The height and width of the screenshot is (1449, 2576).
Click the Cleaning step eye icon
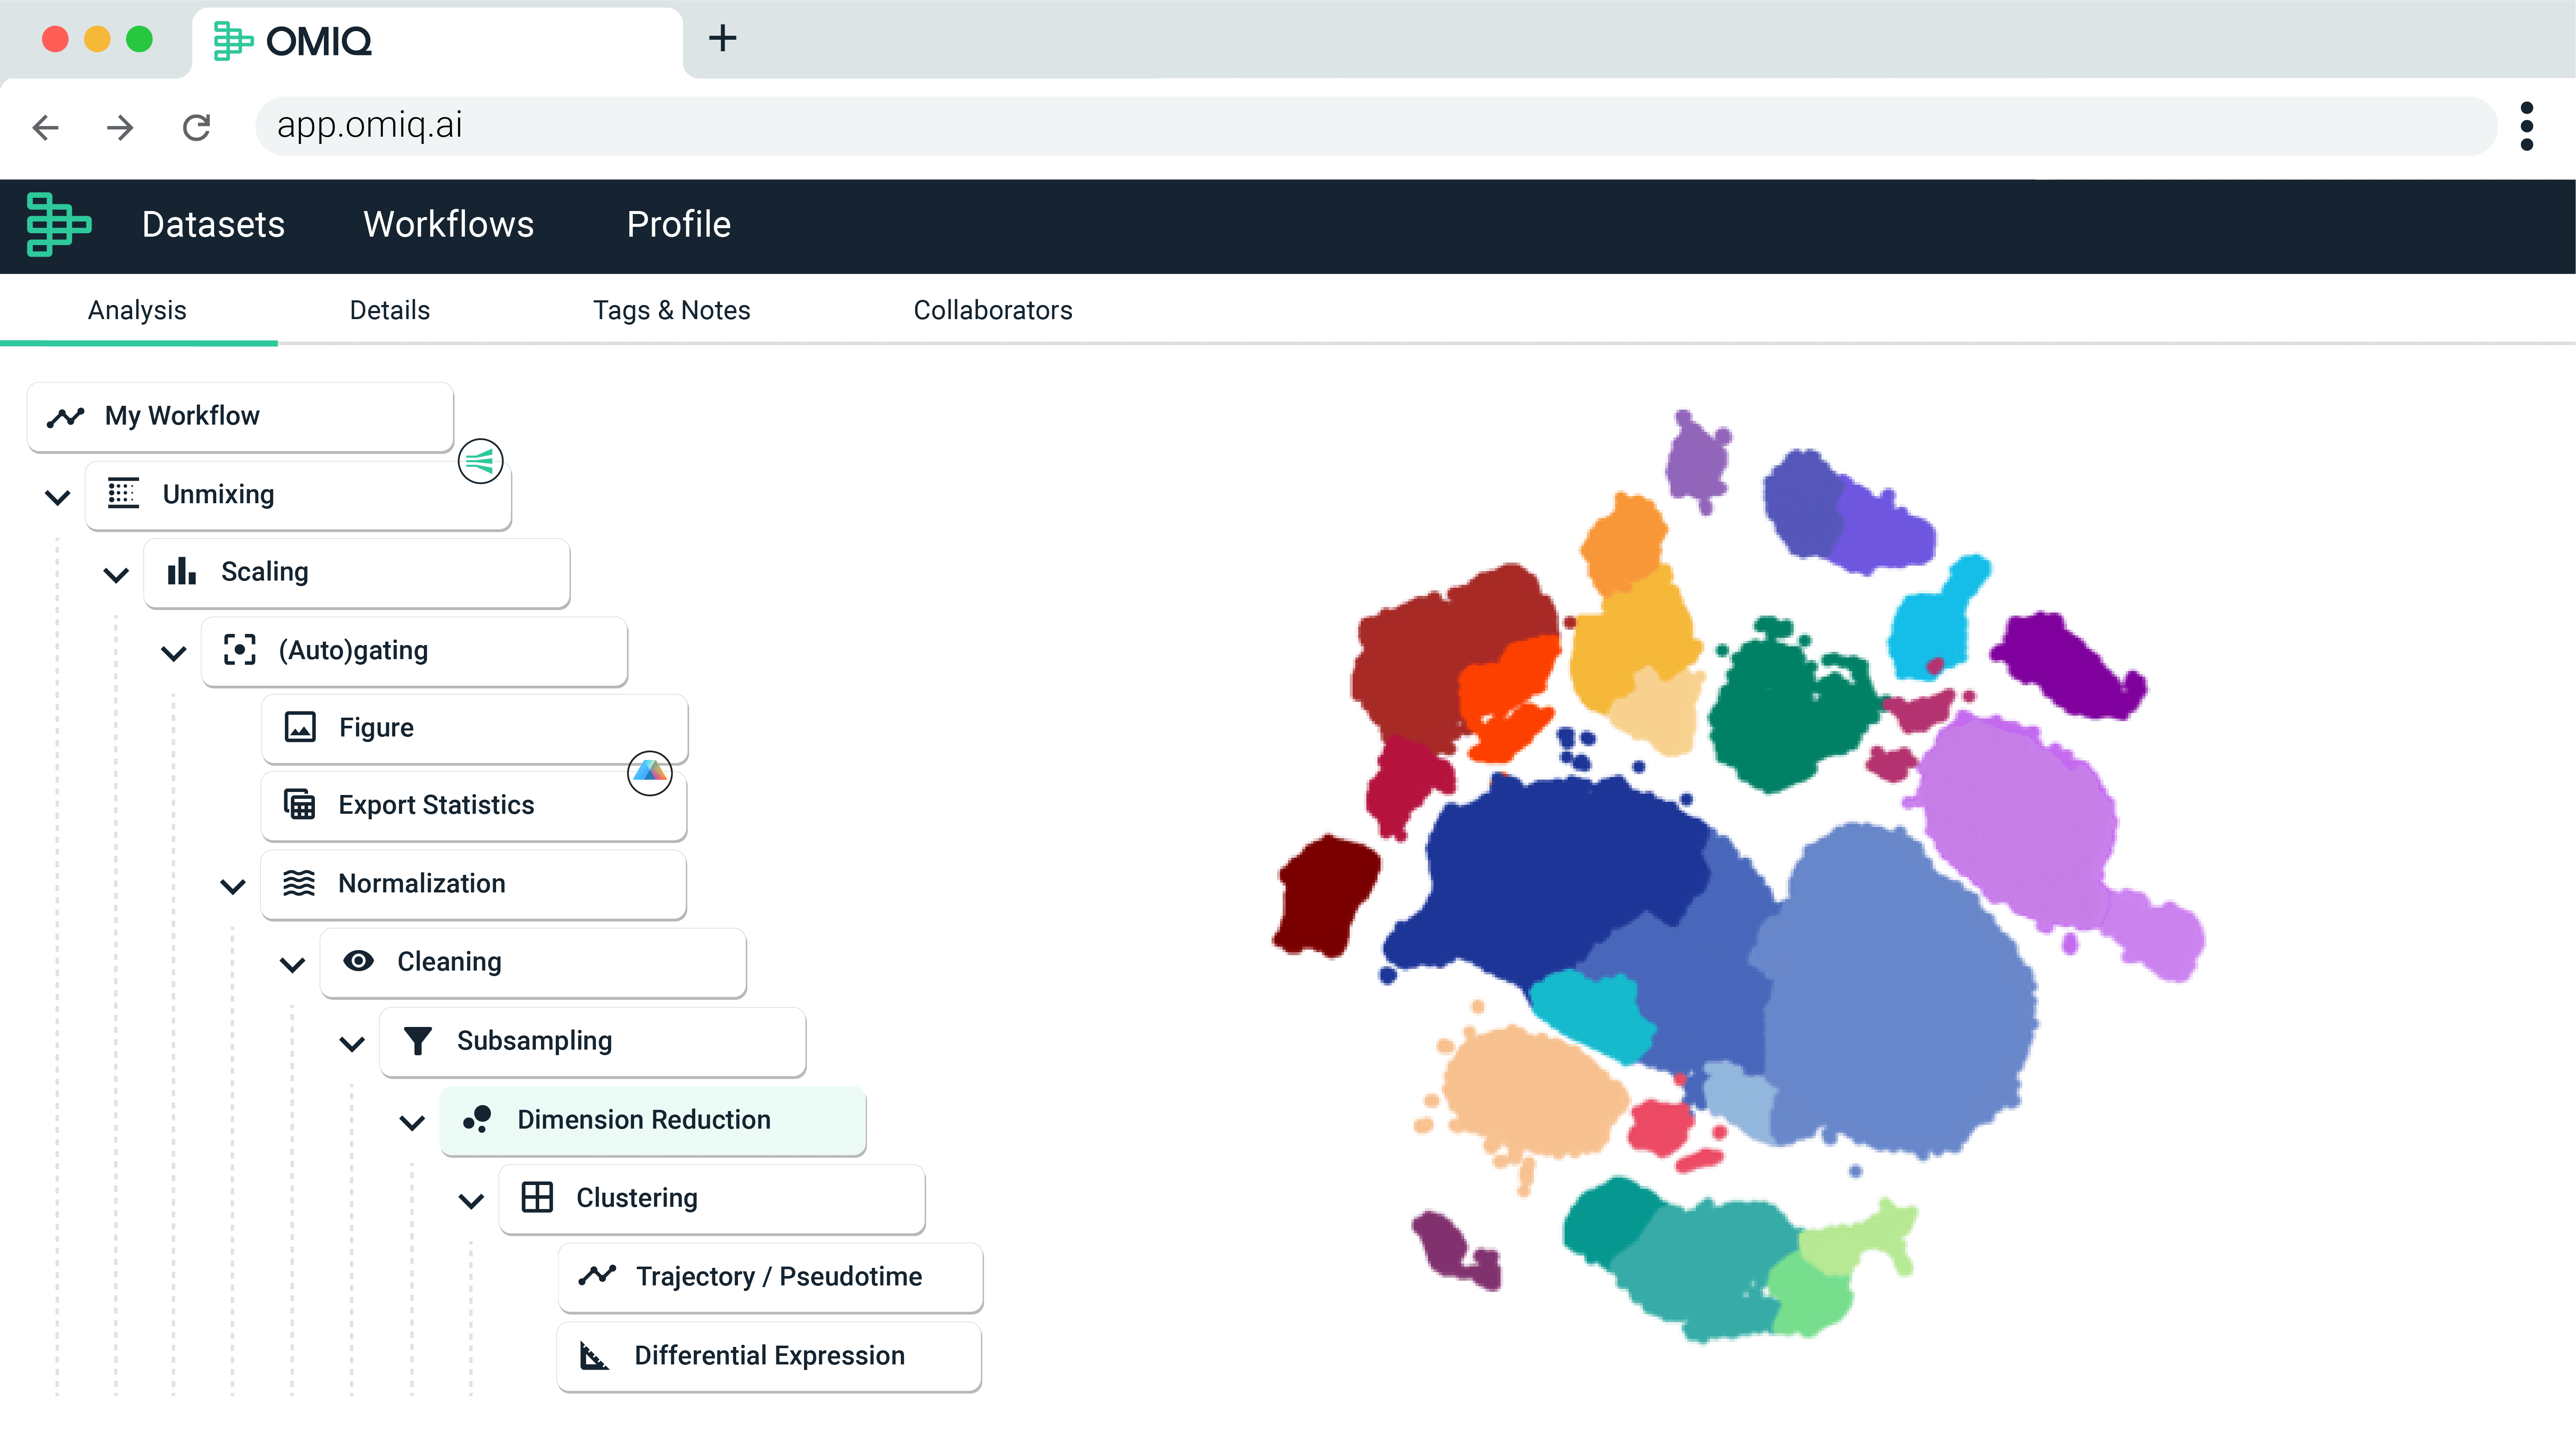coord(358,961)
